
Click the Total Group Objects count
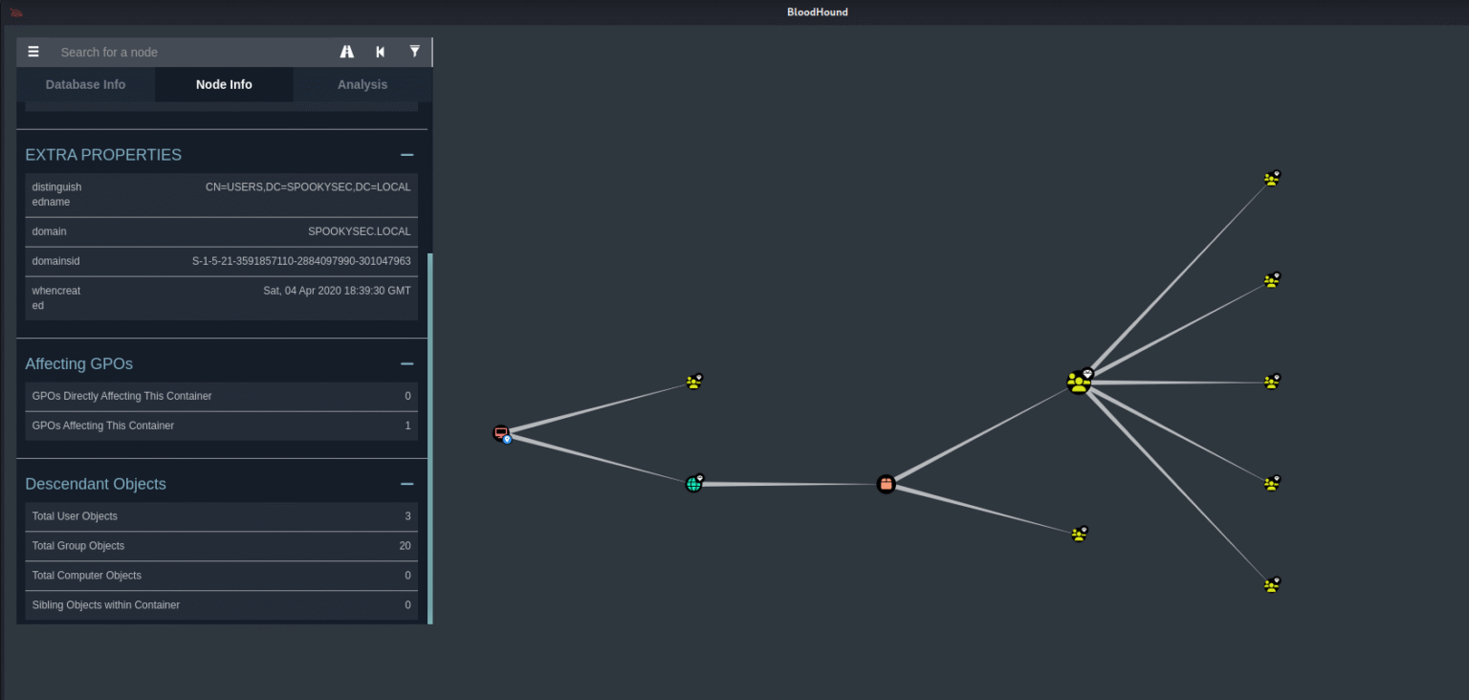[x=405, y=546]
